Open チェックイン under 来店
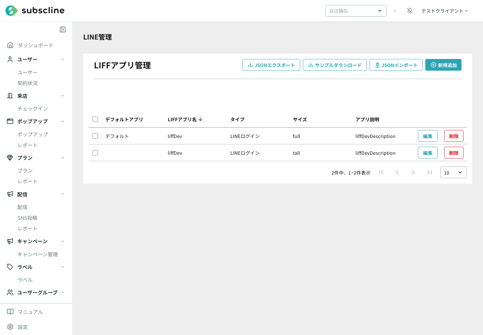This screenshot has height=335, width=483. (33, 109)
